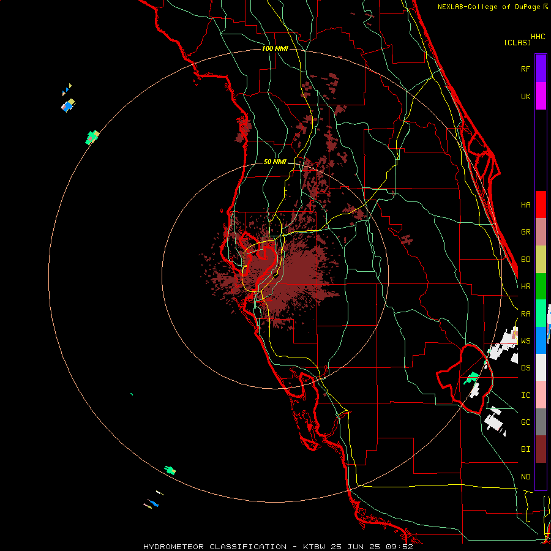The height and width of the screenshot is (551, 551).
Task: Pick the dark brown BI biological swatch
Action: (x=541, y=449)
